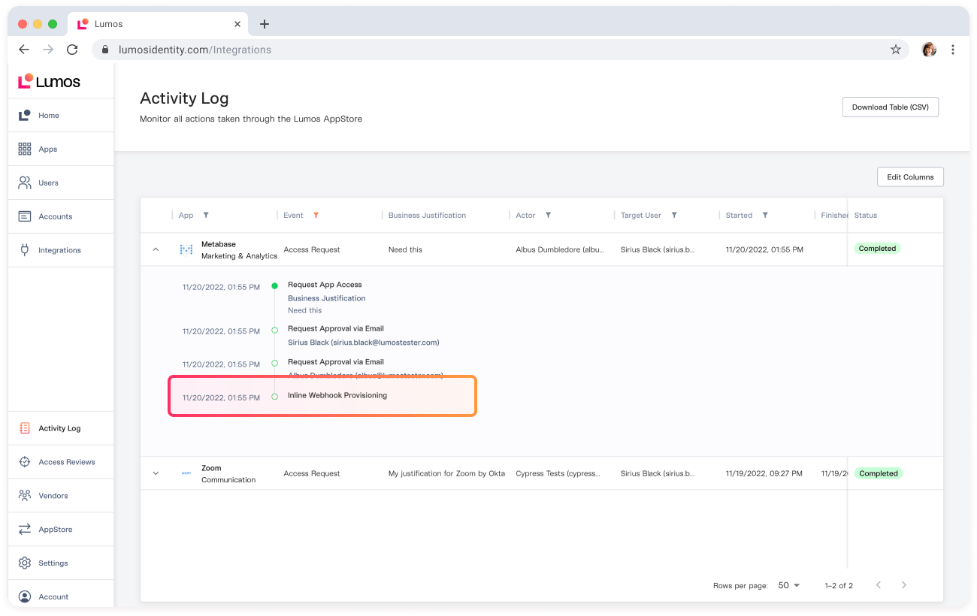The height and width of the screenshot is (616, 977).
Task: Click the Metabase app icon
Action: pos(186,249)
